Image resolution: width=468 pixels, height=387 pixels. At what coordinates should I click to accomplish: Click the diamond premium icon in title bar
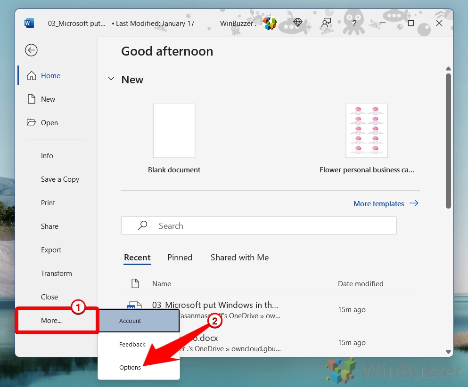(x=297, y=23)
